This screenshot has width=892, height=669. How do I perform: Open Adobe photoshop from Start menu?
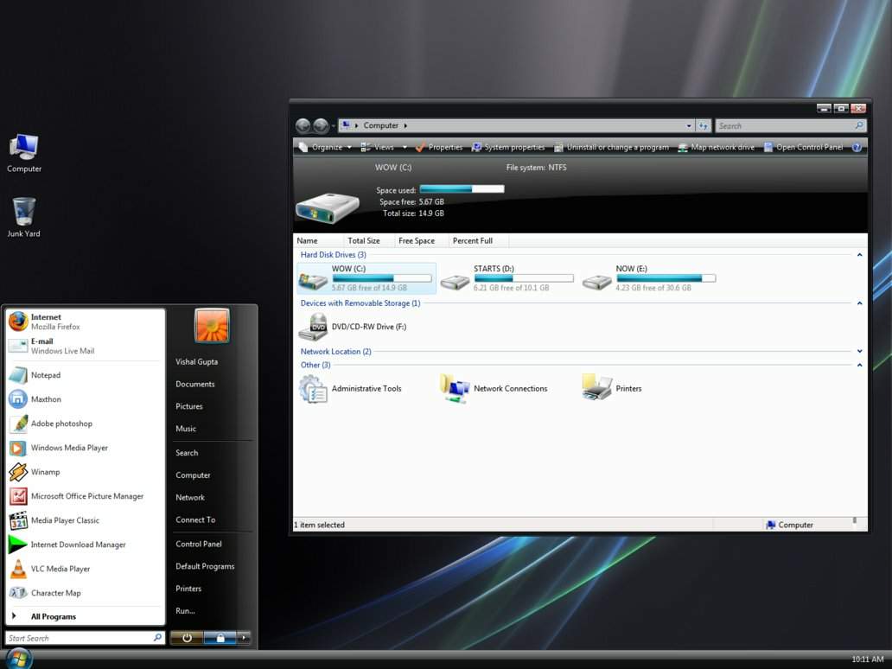[x=86, y=424]
